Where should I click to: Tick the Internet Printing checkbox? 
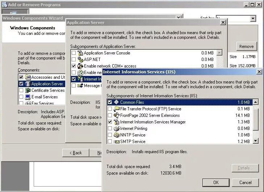tap(110, 128)
